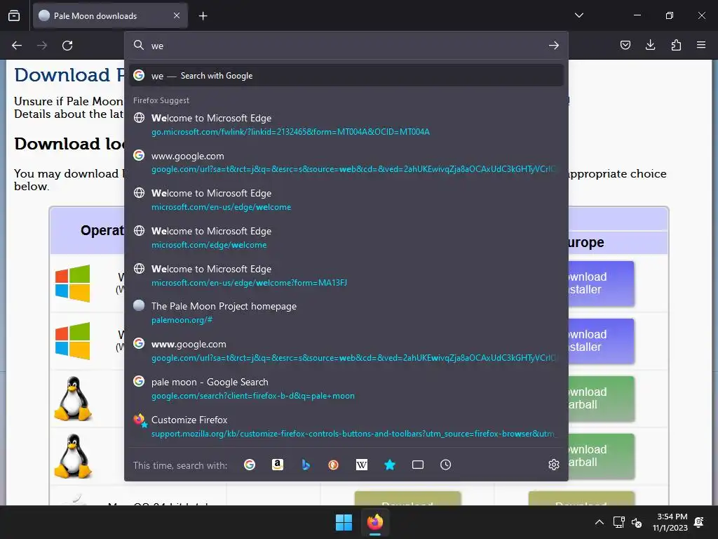Open the list all tabs dropdown arrow
This screenshot has width=718, height=539.
[578, 15]
